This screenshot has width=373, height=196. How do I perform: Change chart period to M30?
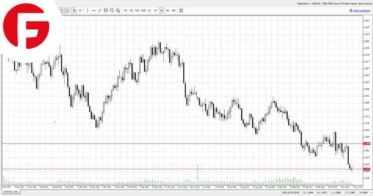click(143, 11)
